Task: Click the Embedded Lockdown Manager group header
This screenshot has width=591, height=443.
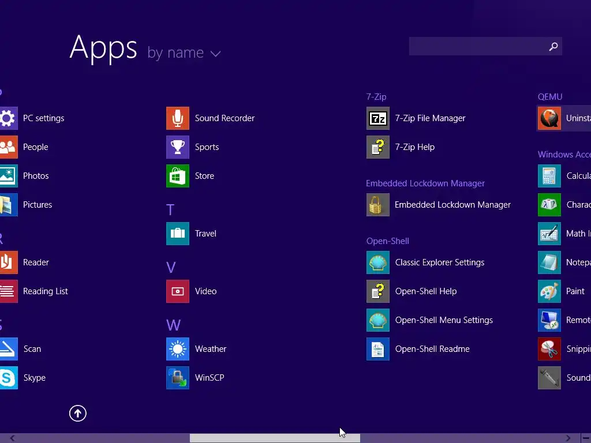Action: click(425, 183)
